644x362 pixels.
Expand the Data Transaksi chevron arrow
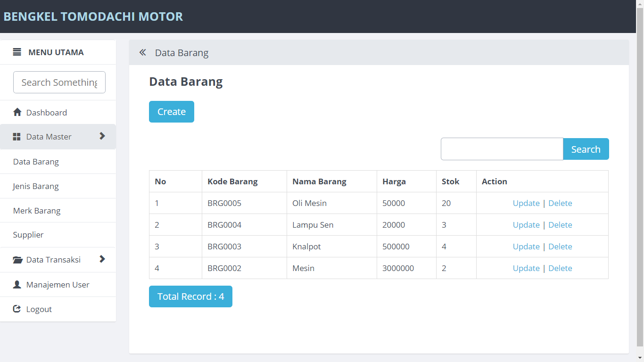pyautogui.click(x=102, y=259)
